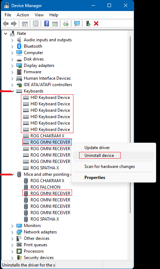The image size is (160, 269).
Task: Expand the Audio inputs and outputs chevron
Action: 12,40
